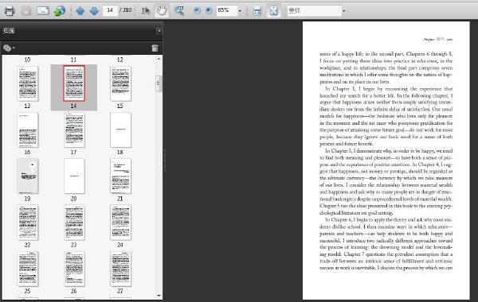Screen dimensions: 478x302
Task: Click scroll up arrow of thumbnails panel
Action: point(159,58)
